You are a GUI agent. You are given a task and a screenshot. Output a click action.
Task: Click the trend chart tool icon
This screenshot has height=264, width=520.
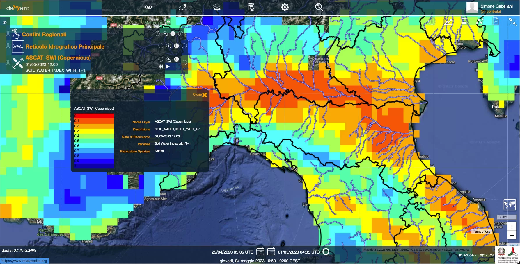(448, 21)
